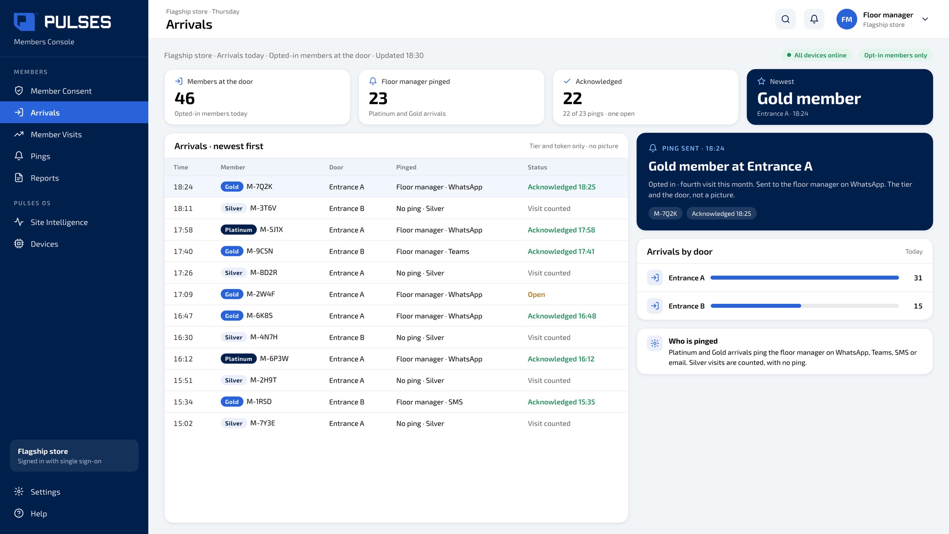
Task: Click the Entrance B progress bar
Action: click(805, 306)
